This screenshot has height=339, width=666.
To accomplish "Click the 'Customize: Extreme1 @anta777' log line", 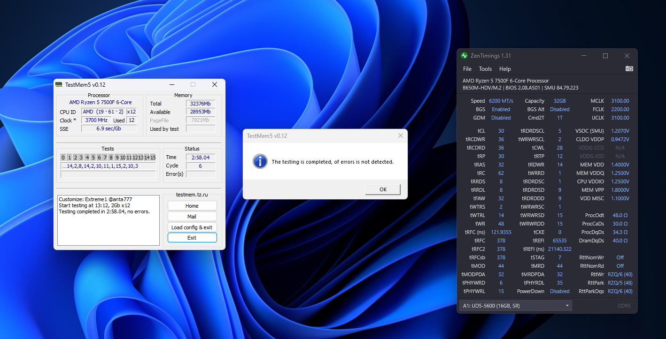I will (95, 199).
